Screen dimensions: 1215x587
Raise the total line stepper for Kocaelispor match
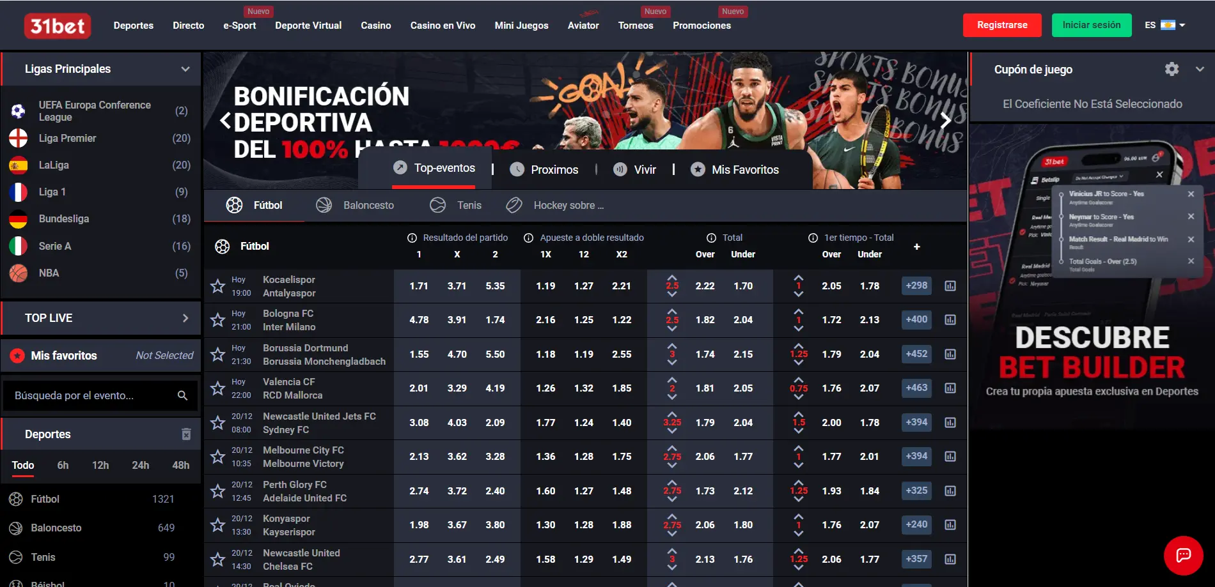[x=672, y=277]
